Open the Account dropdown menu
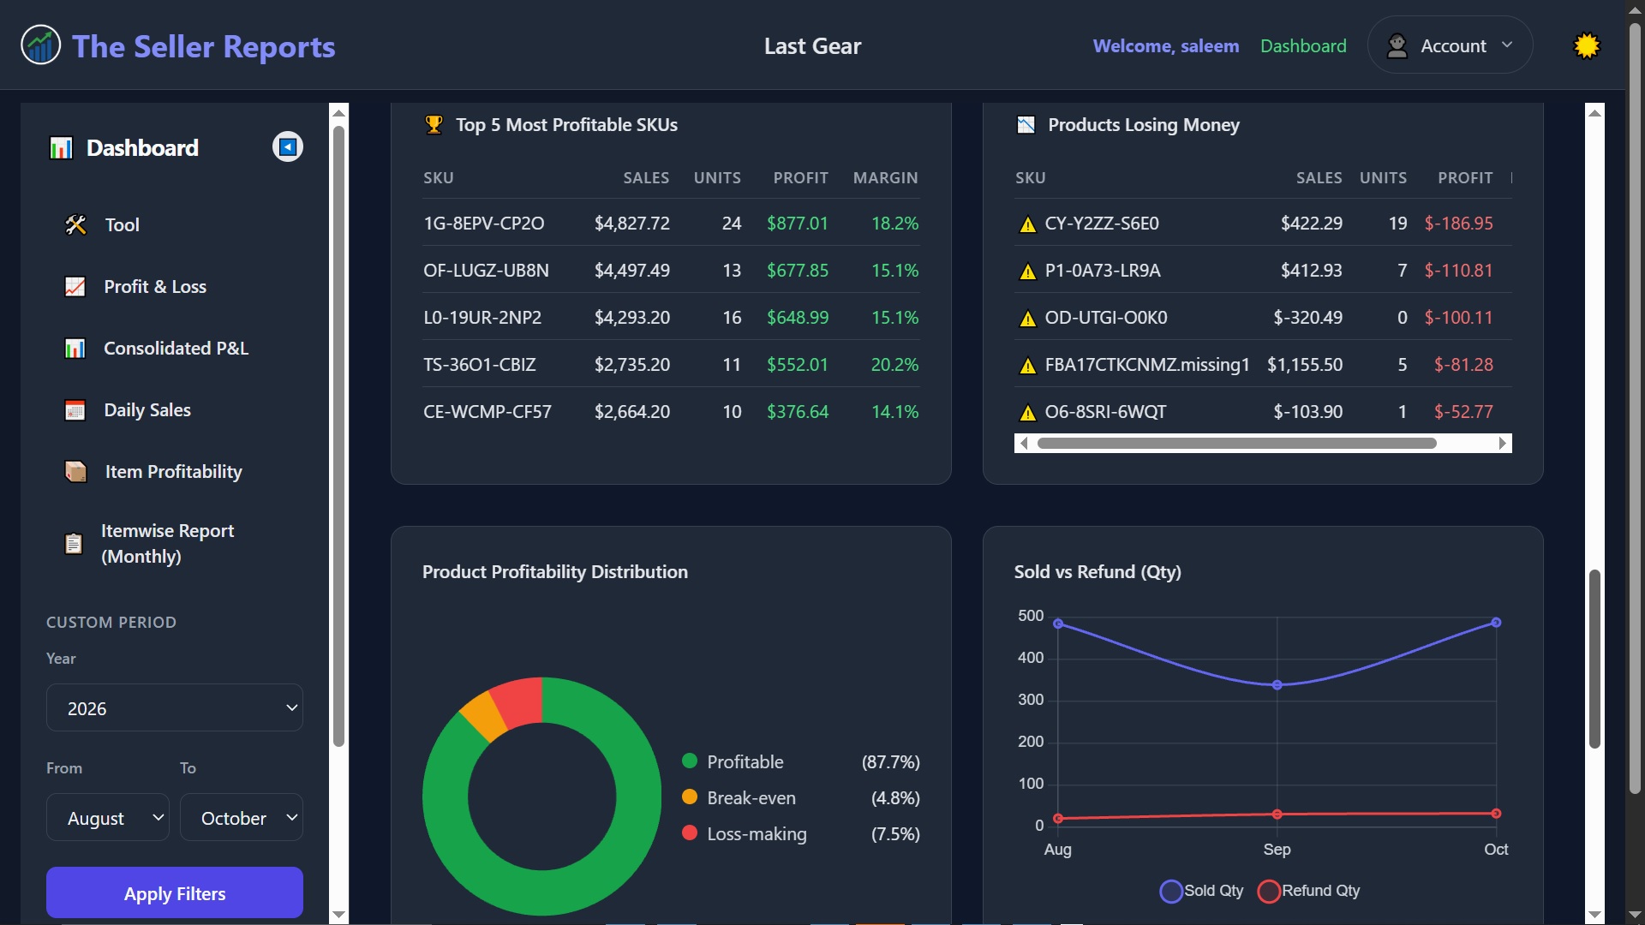This screenshot has width=1645, height=925. pos(1450,45)
